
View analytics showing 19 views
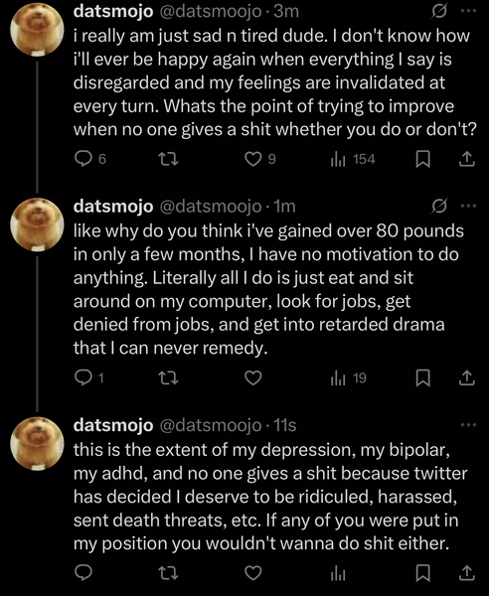348,377
